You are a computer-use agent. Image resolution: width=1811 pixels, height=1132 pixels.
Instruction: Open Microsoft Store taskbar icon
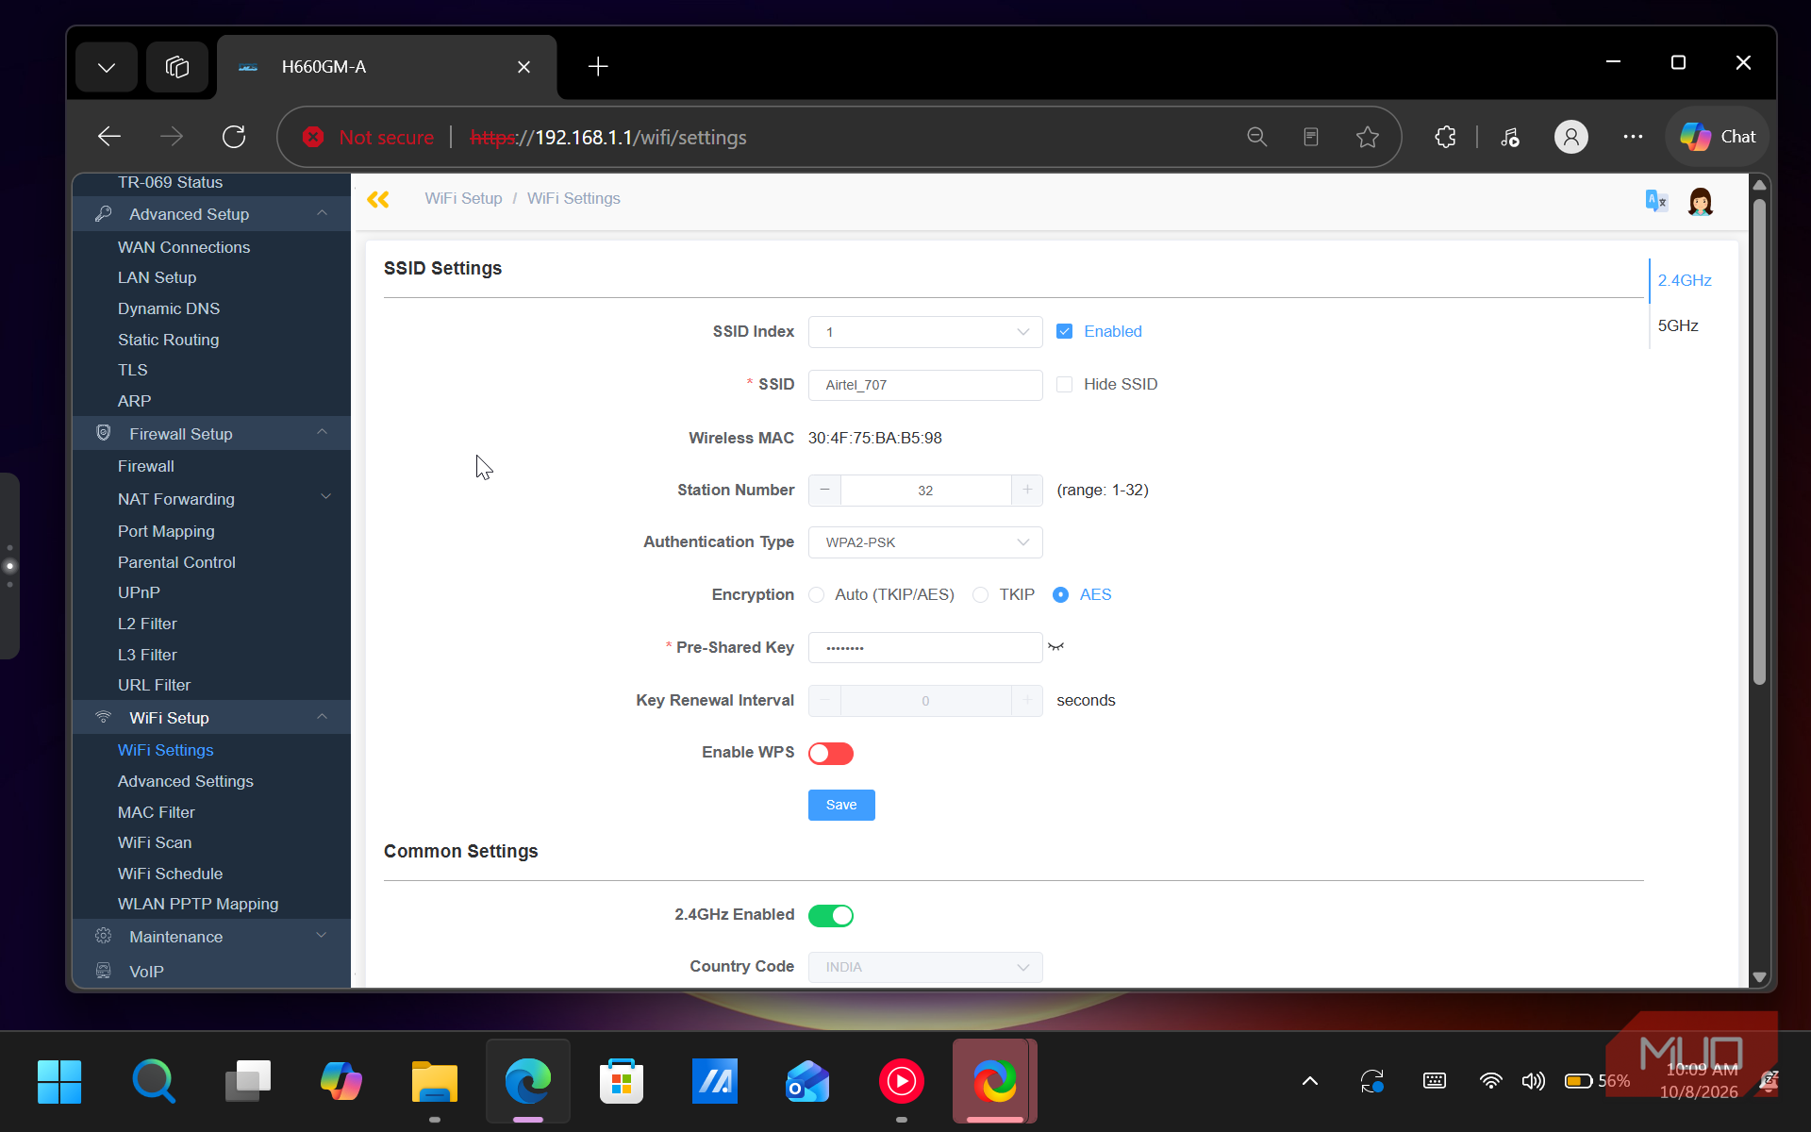[x=622, y=1081]
